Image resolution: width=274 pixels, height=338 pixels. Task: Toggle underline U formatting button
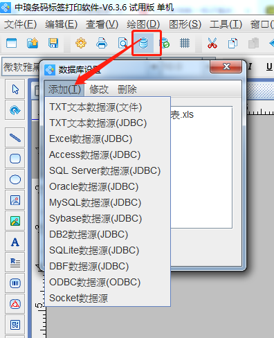click(269, 67)
